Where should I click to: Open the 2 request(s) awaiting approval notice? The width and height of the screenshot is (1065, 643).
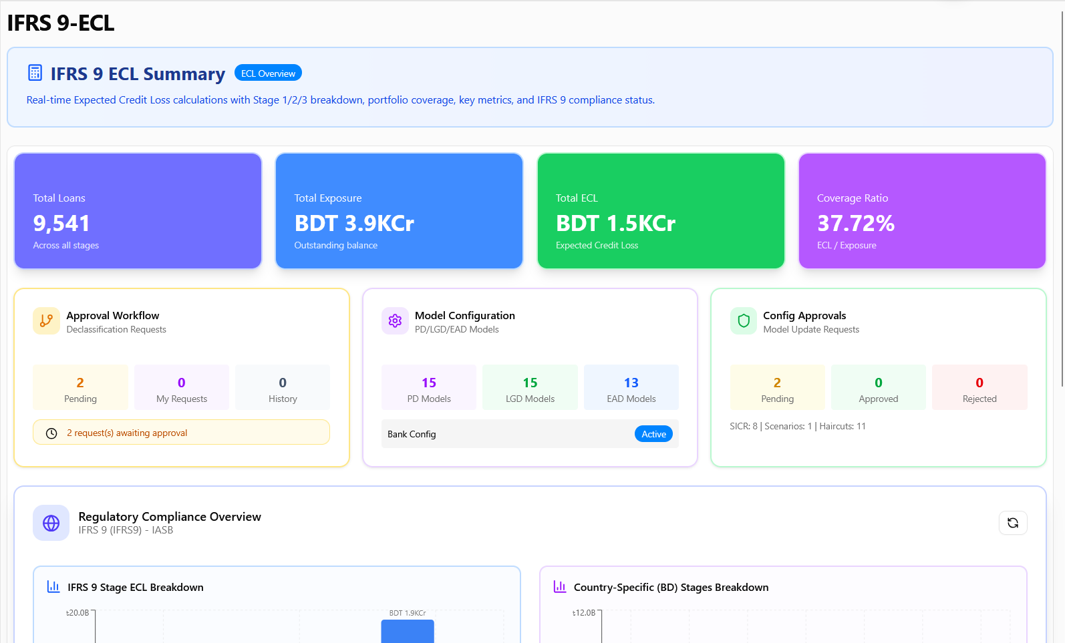(181, 433)
